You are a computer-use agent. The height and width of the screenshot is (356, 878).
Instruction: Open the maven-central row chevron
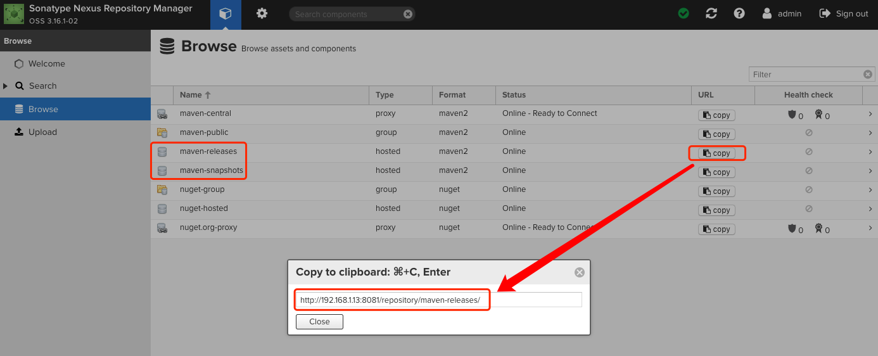point(870,114)
